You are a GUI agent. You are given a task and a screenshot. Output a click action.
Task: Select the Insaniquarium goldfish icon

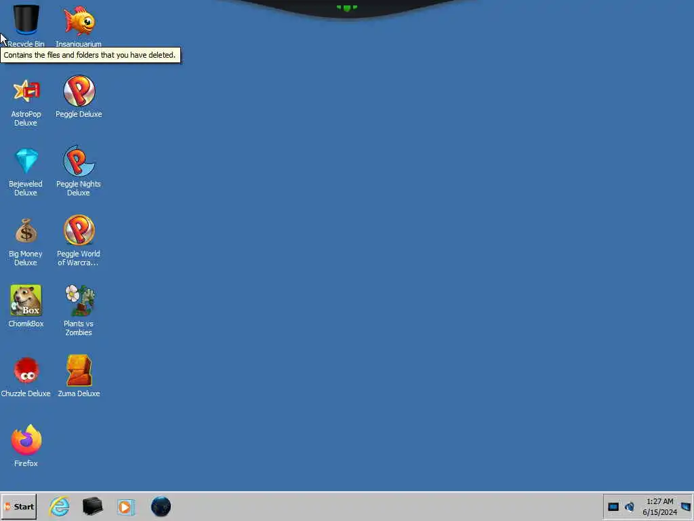point(79,20)
